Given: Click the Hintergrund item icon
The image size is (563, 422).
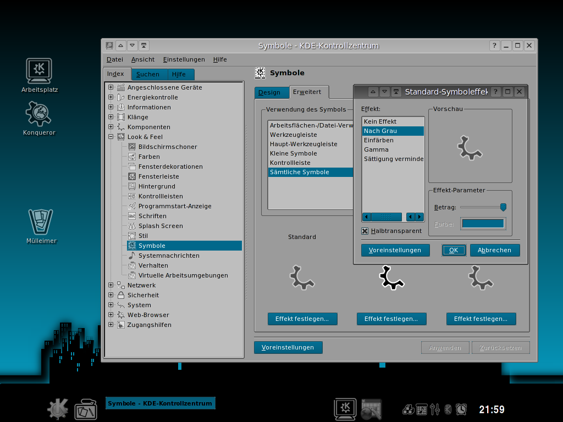Looking at the screenshot, I should [x=132, y=186].
